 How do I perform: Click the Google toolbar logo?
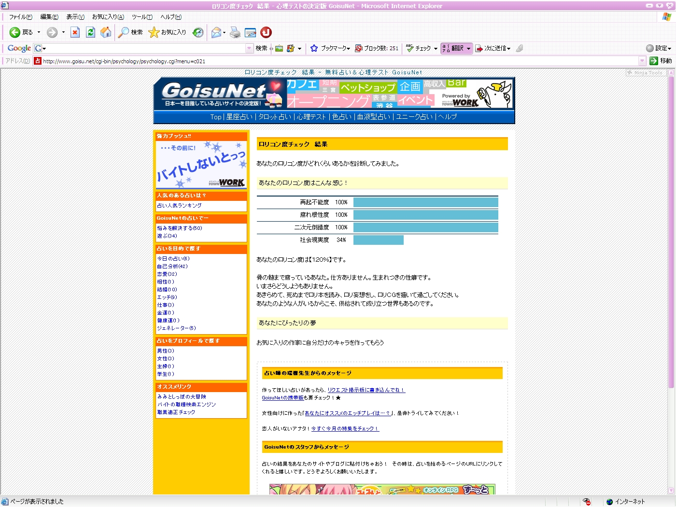pos(19,48)
